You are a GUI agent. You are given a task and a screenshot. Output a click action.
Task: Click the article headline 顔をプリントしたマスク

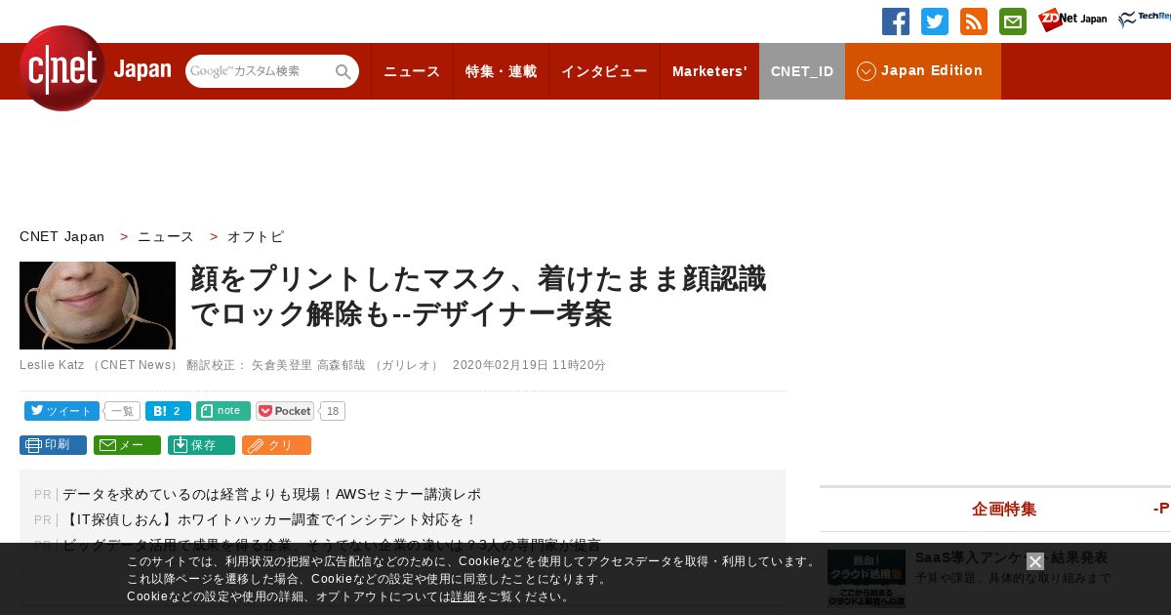[x=478, y=297]
